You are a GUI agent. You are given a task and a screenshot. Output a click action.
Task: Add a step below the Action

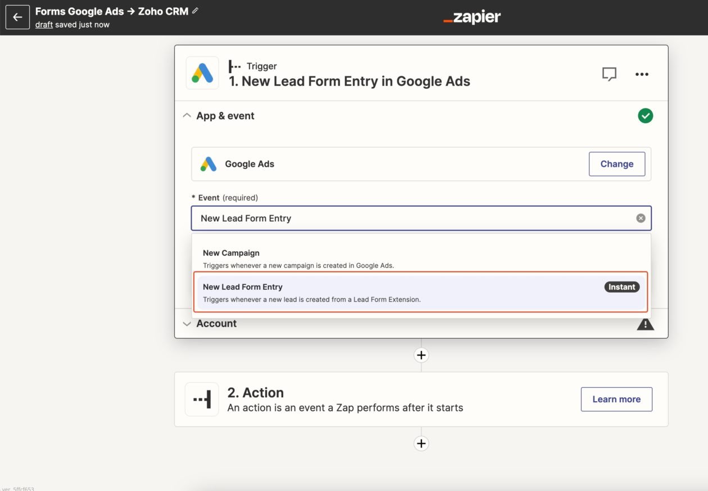(x=421, y=443)
